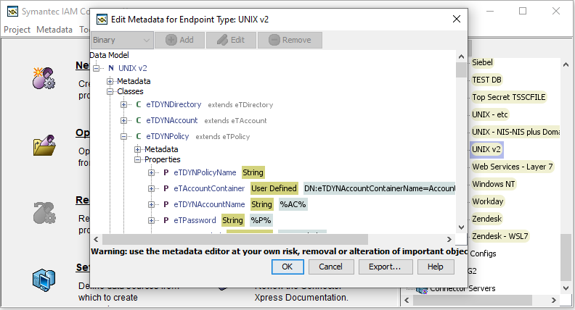Click the namespace icon beside UNIX v2 root

point(110,68)
